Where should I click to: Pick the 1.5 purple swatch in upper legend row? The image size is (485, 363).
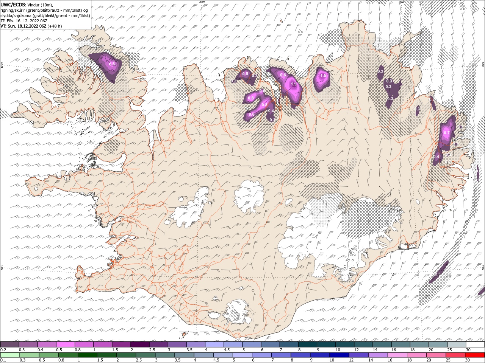tap(122, 344)
